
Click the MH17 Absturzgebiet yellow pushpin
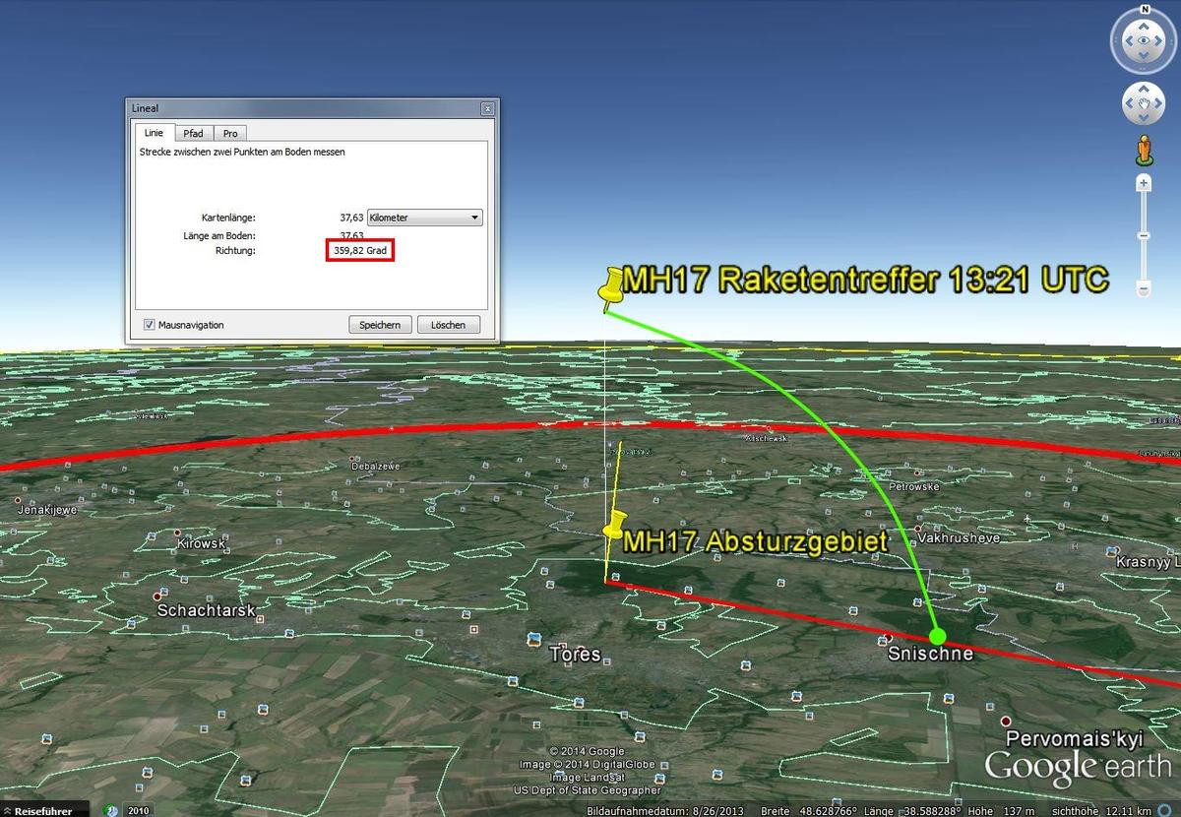615,525
